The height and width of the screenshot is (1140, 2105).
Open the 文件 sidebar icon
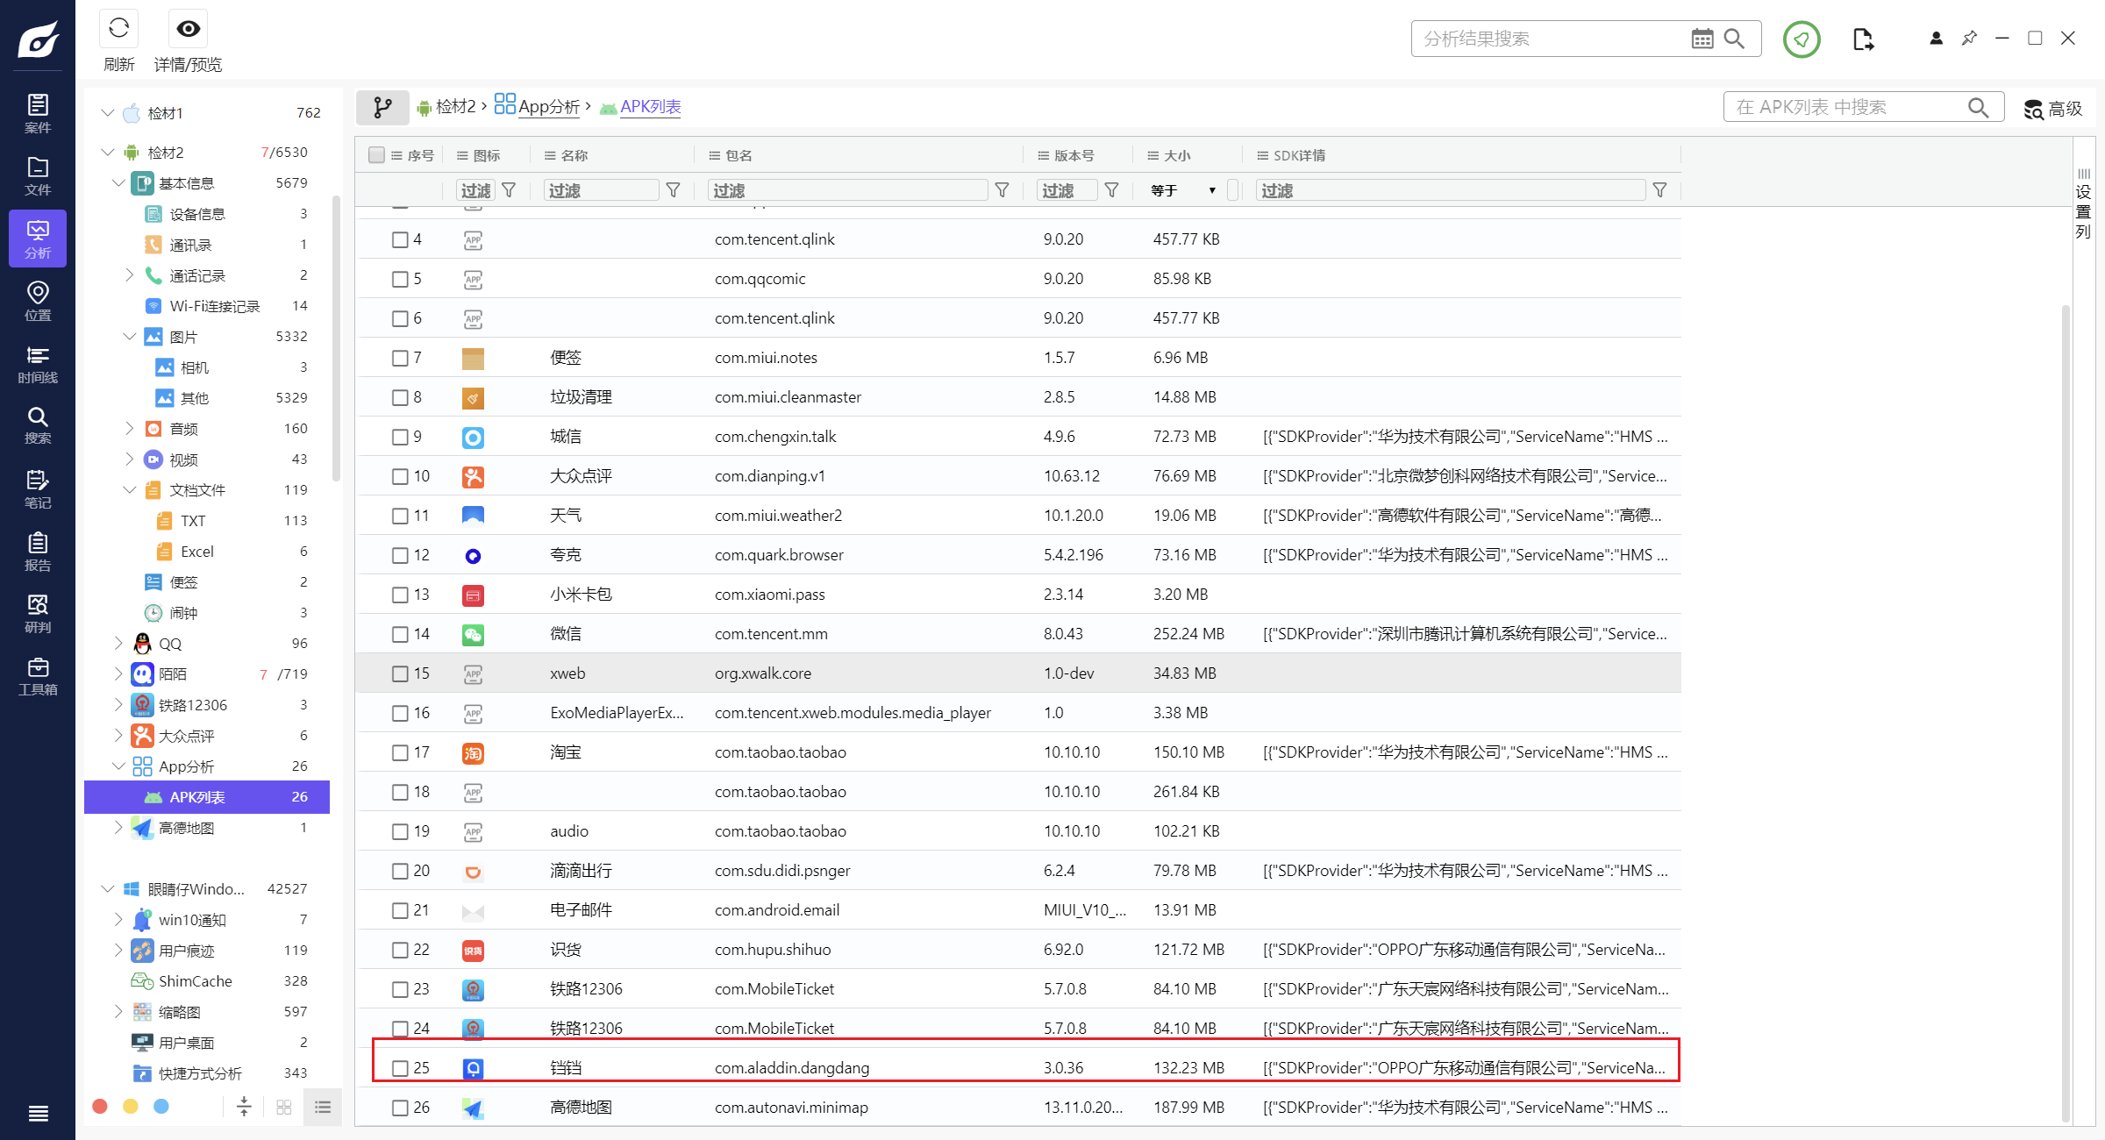(38, 176)
